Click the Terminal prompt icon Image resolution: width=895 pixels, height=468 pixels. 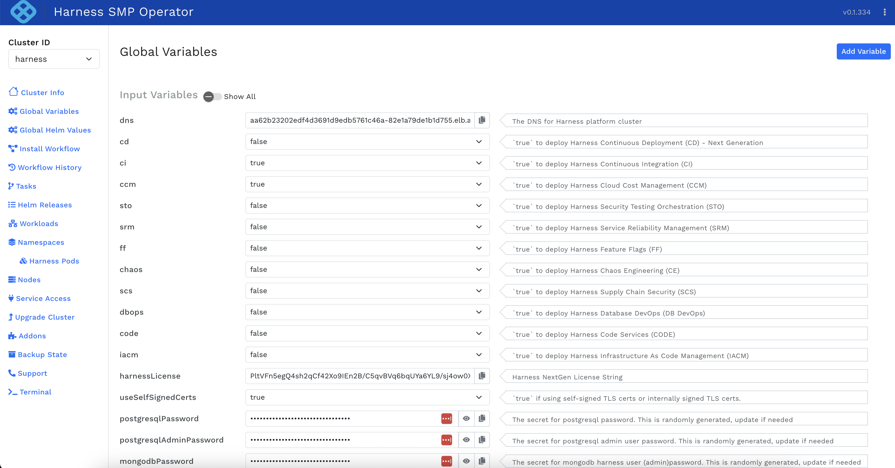(x=13, y=392)
